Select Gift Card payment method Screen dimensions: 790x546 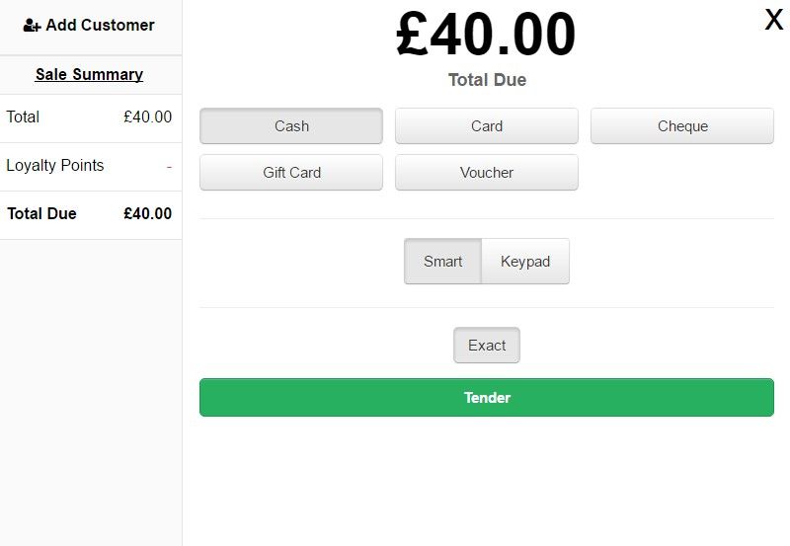[x=291, y=172]
